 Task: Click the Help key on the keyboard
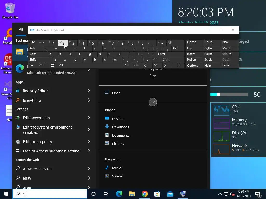[212, 66]
